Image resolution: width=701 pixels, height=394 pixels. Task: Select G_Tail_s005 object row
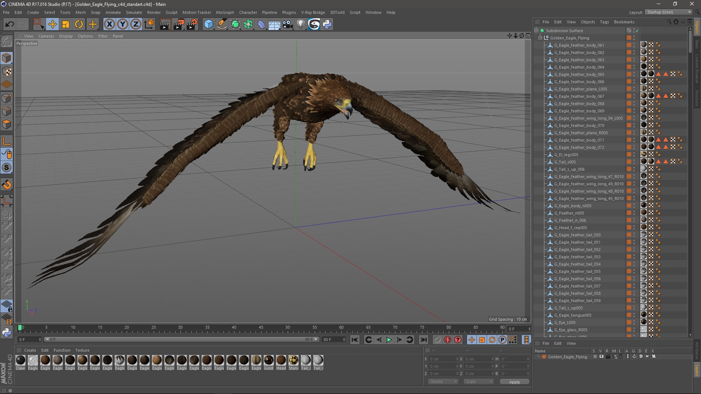point(565,162)
